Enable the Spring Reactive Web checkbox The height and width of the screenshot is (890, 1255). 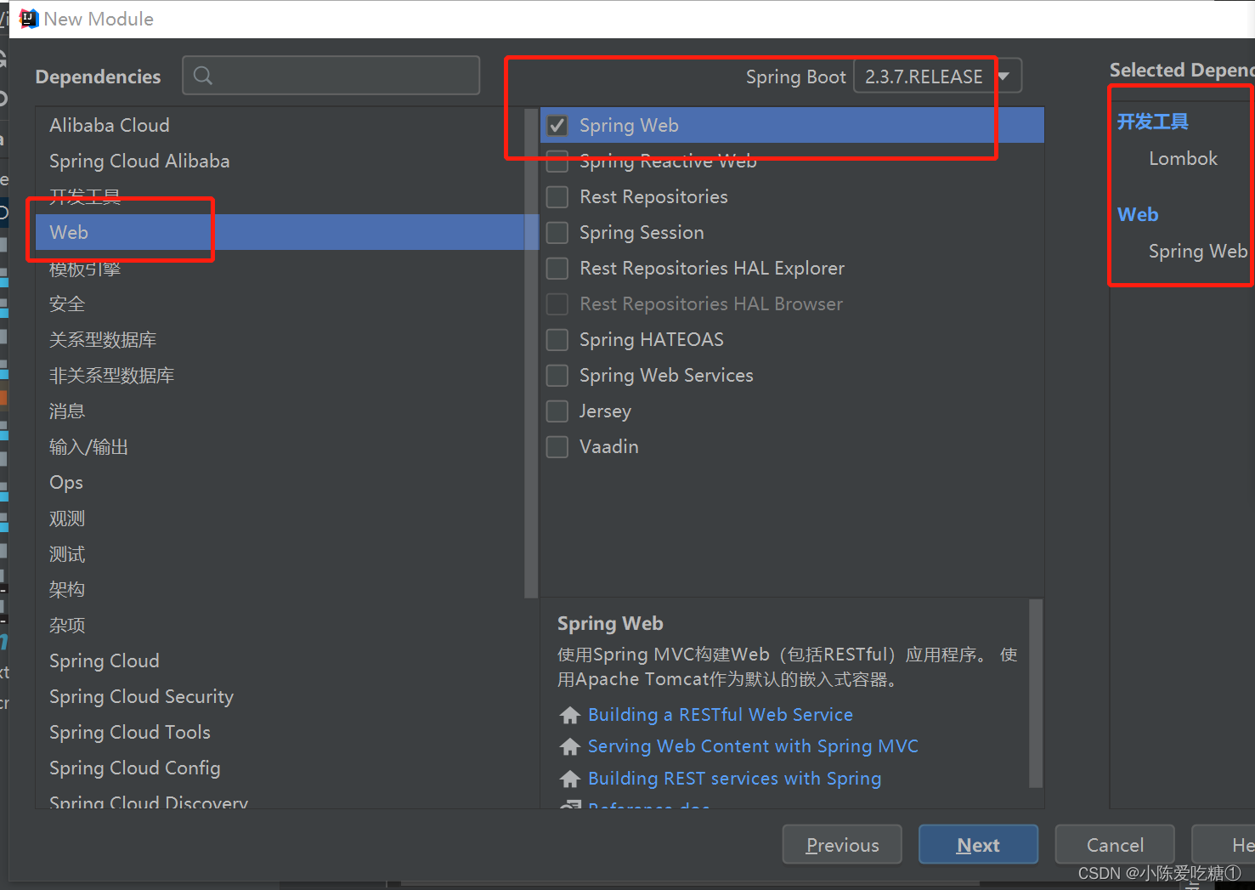coord(557,162)
